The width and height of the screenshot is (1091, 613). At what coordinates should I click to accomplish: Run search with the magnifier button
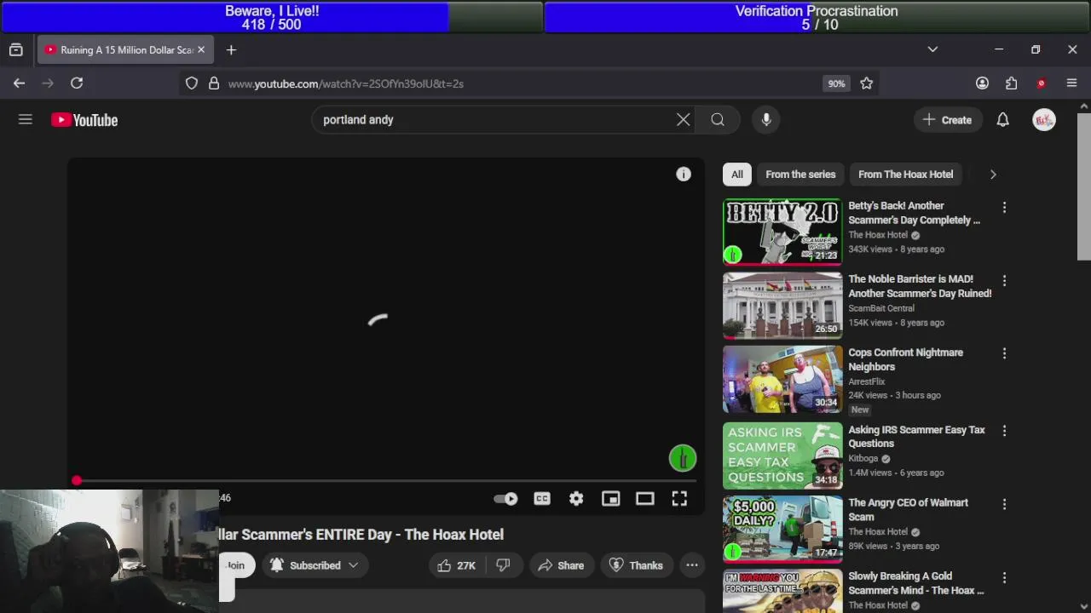pos(718,120)
